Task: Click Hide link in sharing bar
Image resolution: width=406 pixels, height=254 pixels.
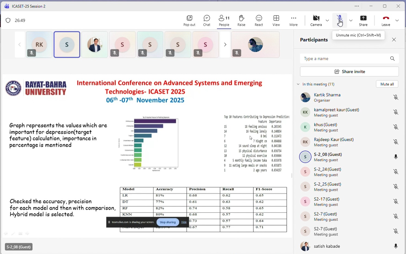Action: point(184,222)
